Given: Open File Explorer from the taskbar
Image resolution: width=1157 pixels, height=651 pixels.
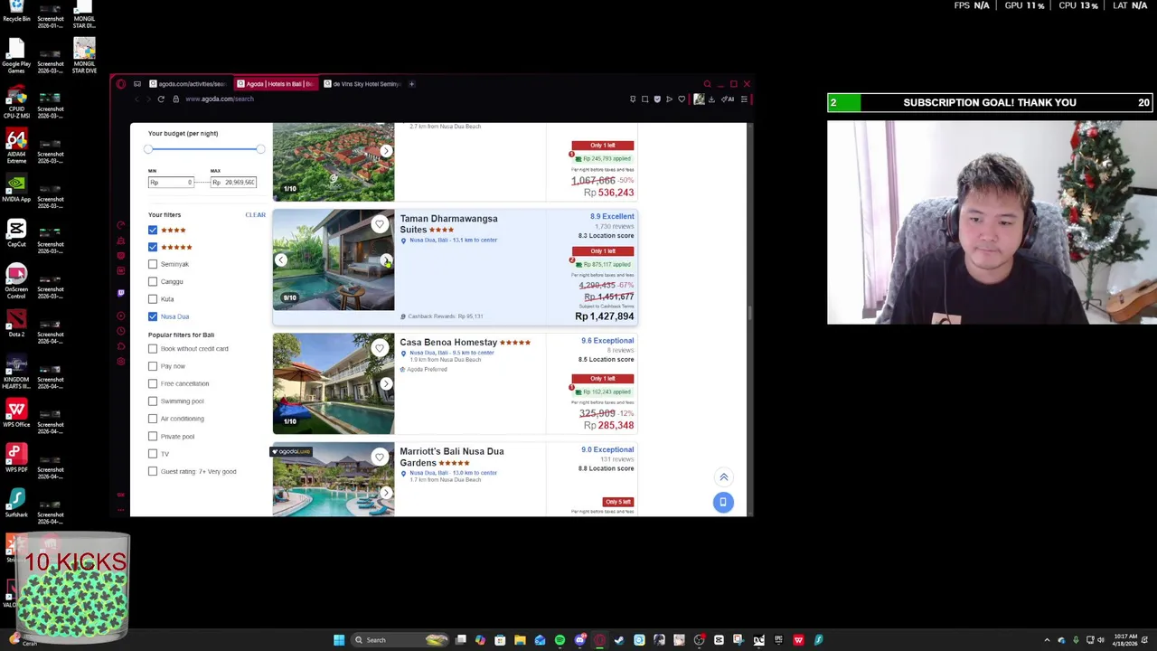Looking at the screenshot, I should (x=520, y=640).
